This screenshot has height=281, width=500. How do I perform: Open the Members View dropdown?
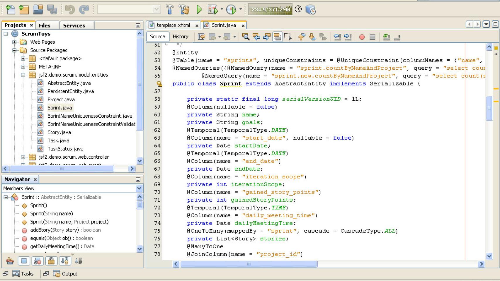click(x=139, y=189)
